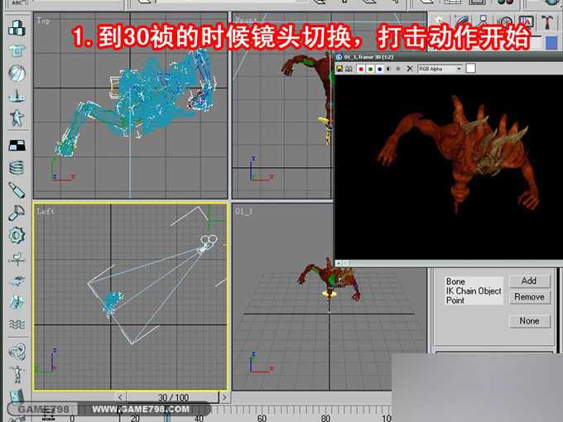This screenshot has height=422, width=563.
Task: Select Bone in the object list
Action: (455, 281)
